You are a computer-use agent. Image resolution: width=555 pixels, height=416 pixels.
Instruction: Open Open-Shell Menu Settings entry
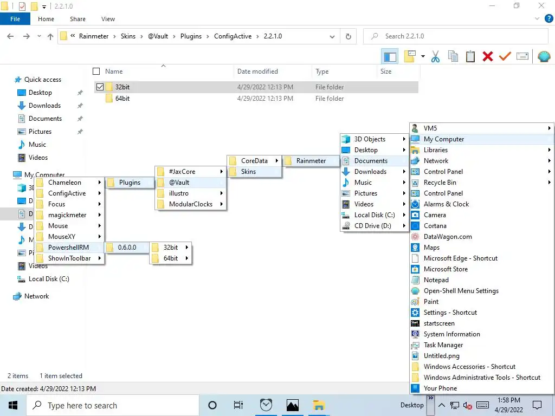click(481, 291)
